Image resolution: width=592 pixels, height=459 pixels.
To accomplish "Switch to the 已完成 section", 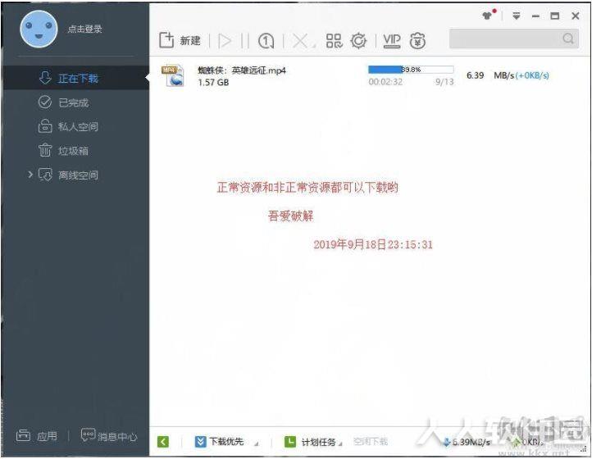I will [63, 102].
